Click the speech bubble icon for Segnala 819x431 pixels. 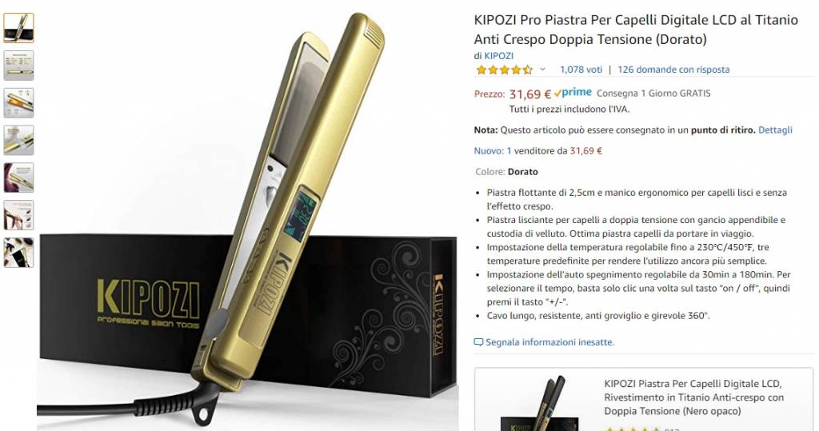pyautogui.click(x=478, y=342)
